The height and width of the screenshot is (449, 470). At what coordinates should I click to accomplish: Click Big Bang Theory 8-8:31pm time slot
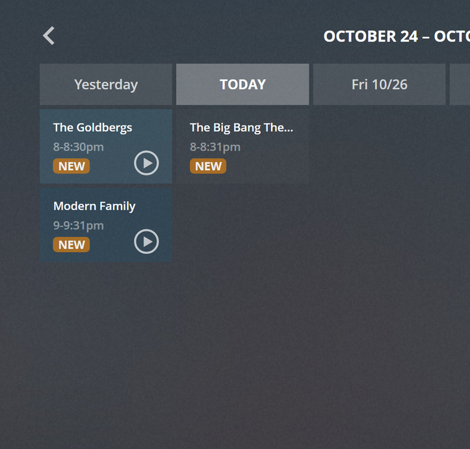(215, 147)
